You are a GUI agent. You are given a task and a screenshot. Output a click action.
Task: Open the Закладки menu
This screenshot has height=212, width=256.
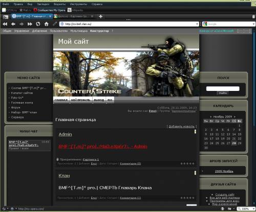click(43, 4)
